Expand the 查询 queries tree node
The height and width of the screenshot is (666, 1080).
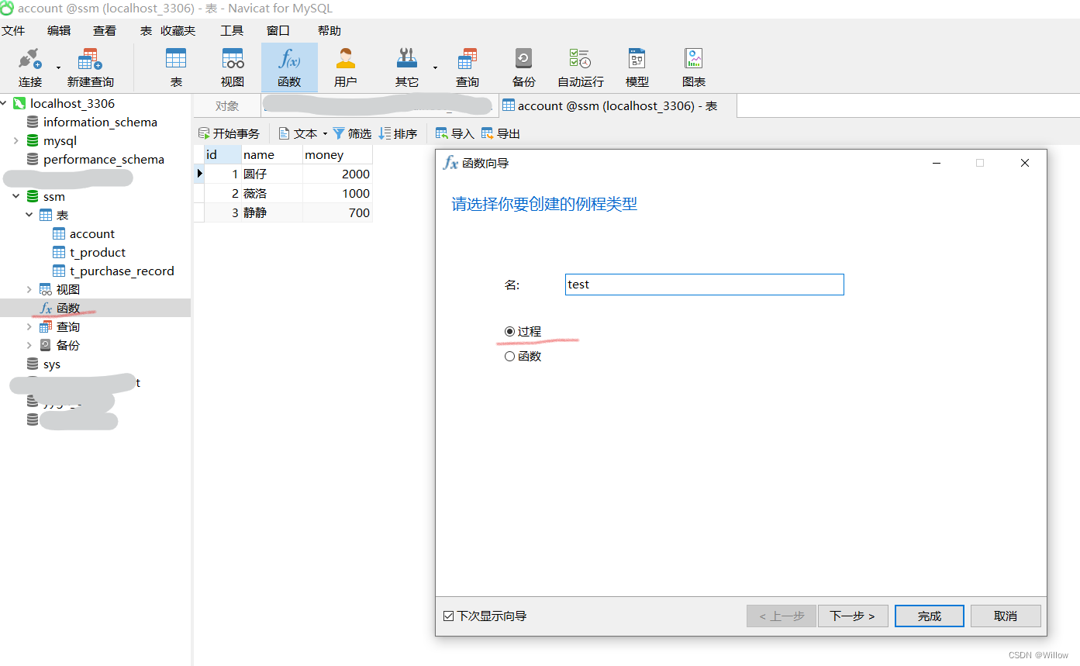(x=29, y=326)
